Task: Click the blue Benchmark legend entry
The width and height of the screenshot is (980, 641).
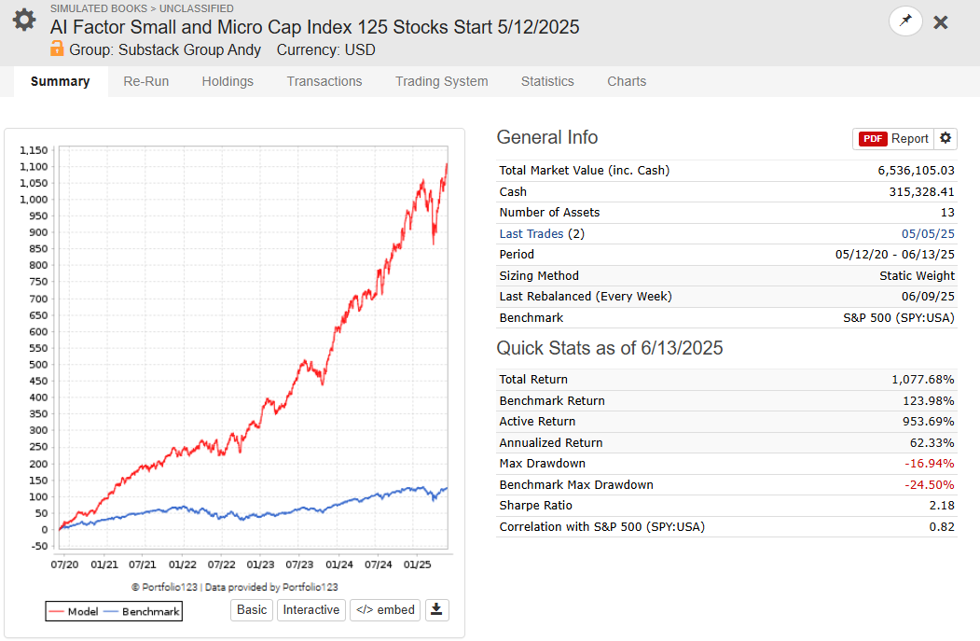Action: pyautogui.click(x=142, y=611)
